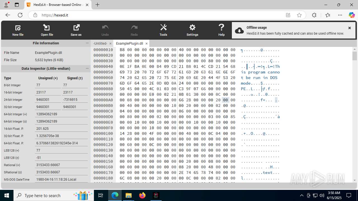Go back in the browser
Image resolution: width=358 pixels, height=201 pixels.
coord(8,15)
